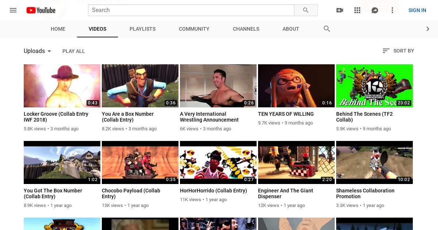The width and height of the screenshot is (438, 230).
Task: Click the 23:02 duration badge
Action: (x=404, y=103)
